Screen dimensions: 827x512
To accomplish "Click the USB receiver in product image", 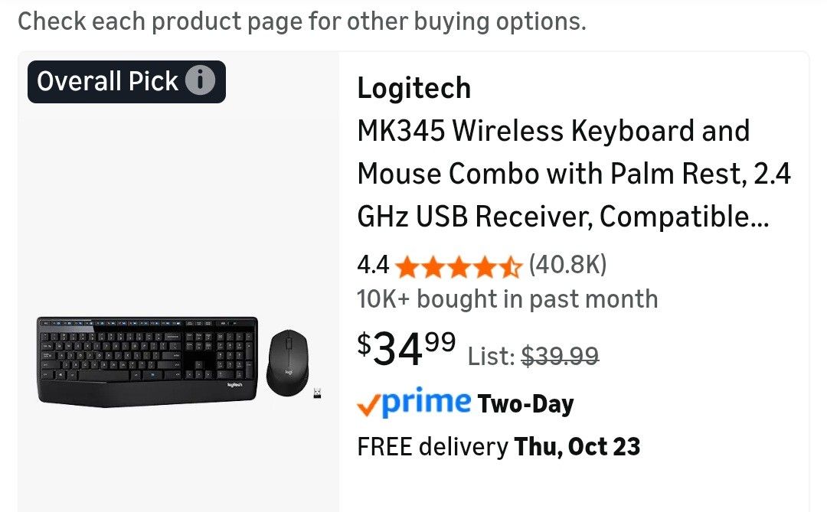I will [317, 393].
